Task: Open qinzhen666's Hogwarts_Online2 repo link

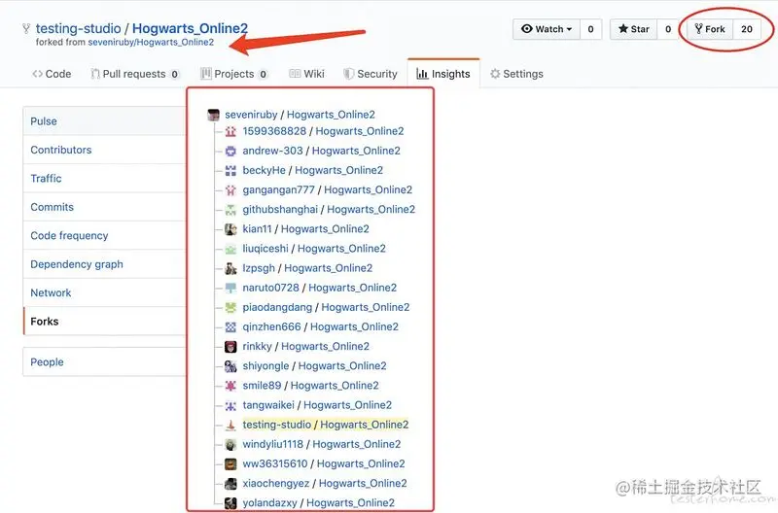Action: [x=354, y=326]
